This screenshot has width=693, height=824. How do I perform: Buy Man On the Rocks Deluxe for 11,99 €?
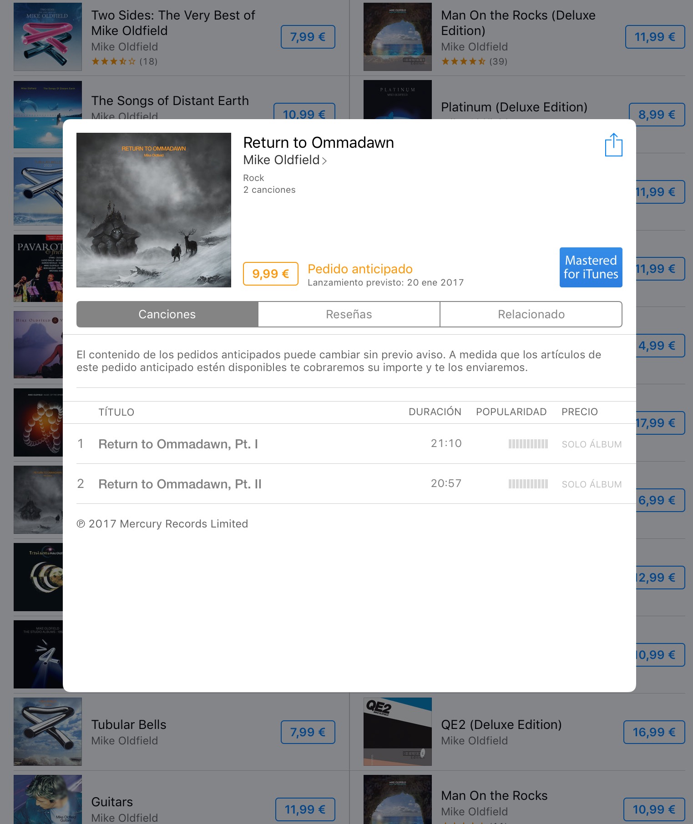(655, 37)
